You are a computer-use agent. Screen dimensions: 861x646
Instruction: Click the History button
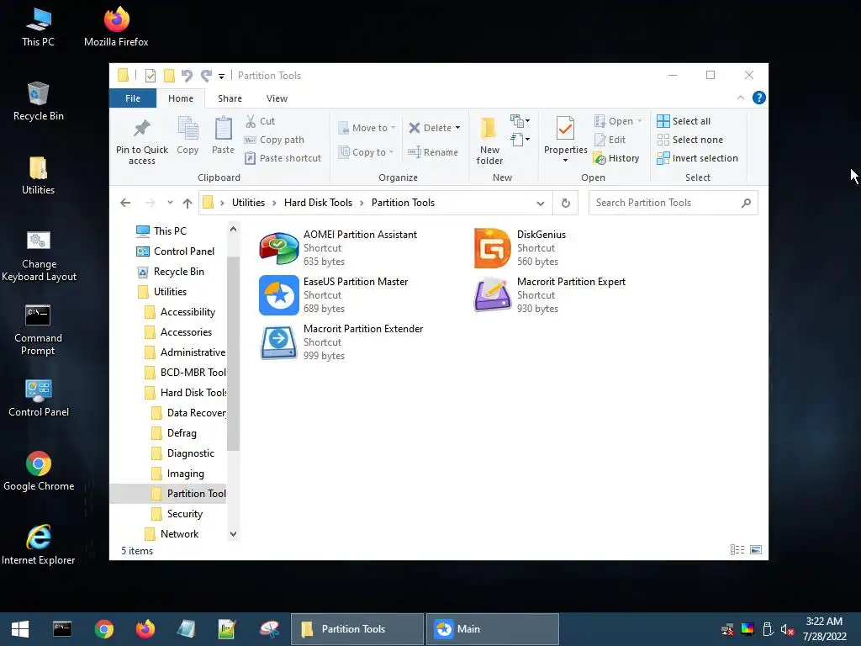(x=616, y=158)
